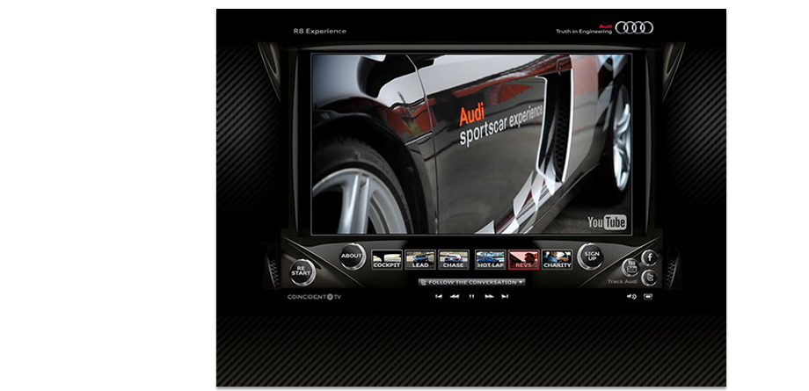Click the round Sign Up button
809x391 pixels.
(591, 257)
